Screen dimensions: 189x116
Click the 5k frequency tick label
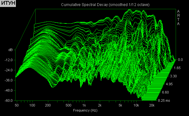(x=120, y=105)
